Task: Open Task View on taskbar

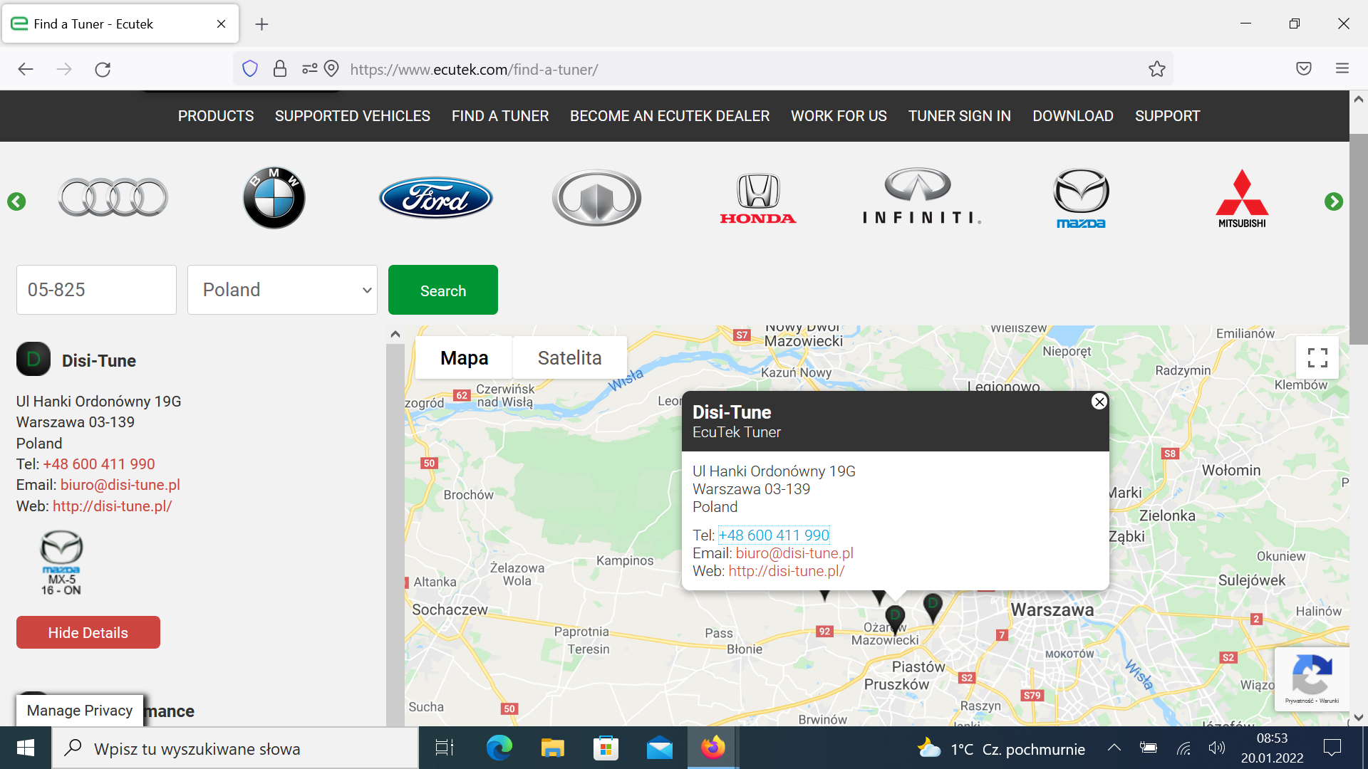Action: (445, 748)
